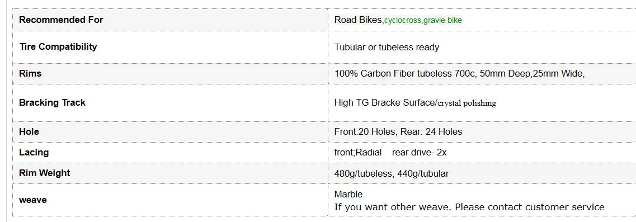Click the '100% Carbon Fiber tubeless 700c' text
Screen dimensions: 636x222
tap(404, 74)
